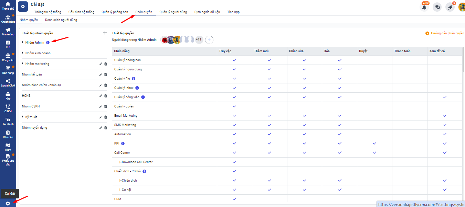The width and height of the screenshot is (465, 207).
Task: Open the notifications bell icon
Action: pyautogui.click(x=424, y=7)
